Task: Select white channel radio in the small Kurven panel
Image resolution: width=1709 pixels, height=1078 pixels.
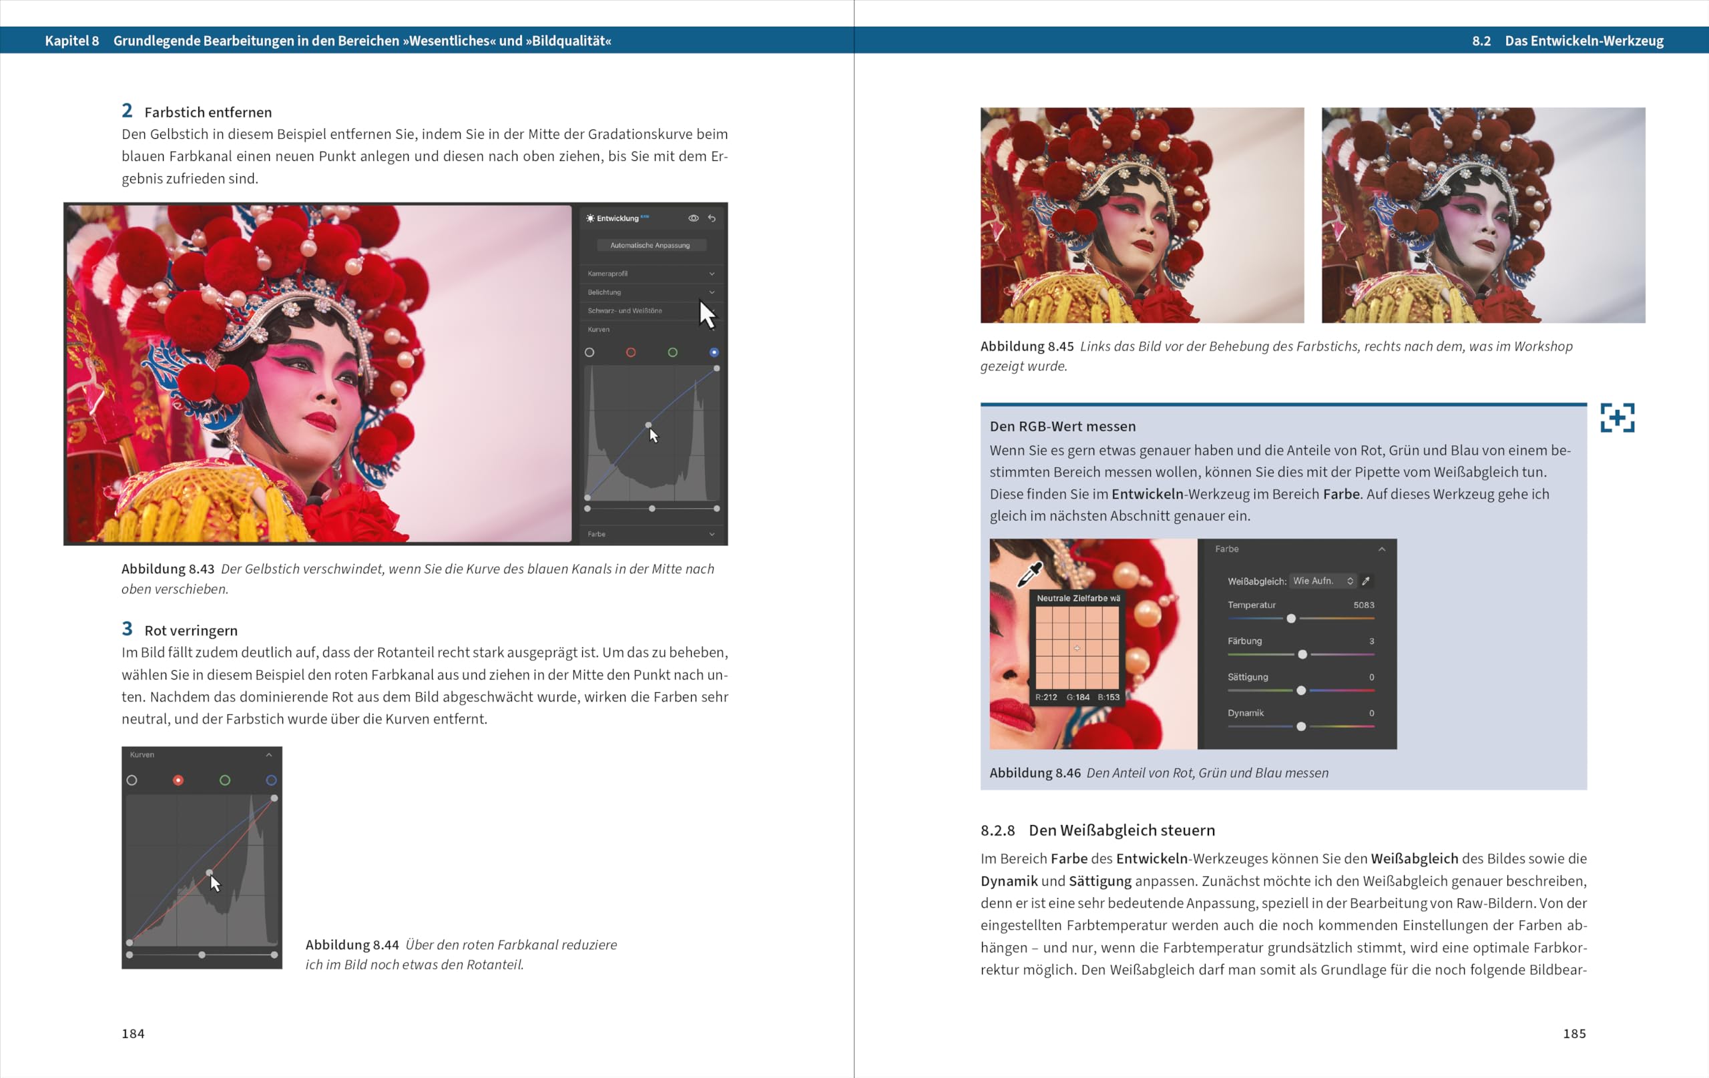Action: pyautogui.click(x=132, y=780)
